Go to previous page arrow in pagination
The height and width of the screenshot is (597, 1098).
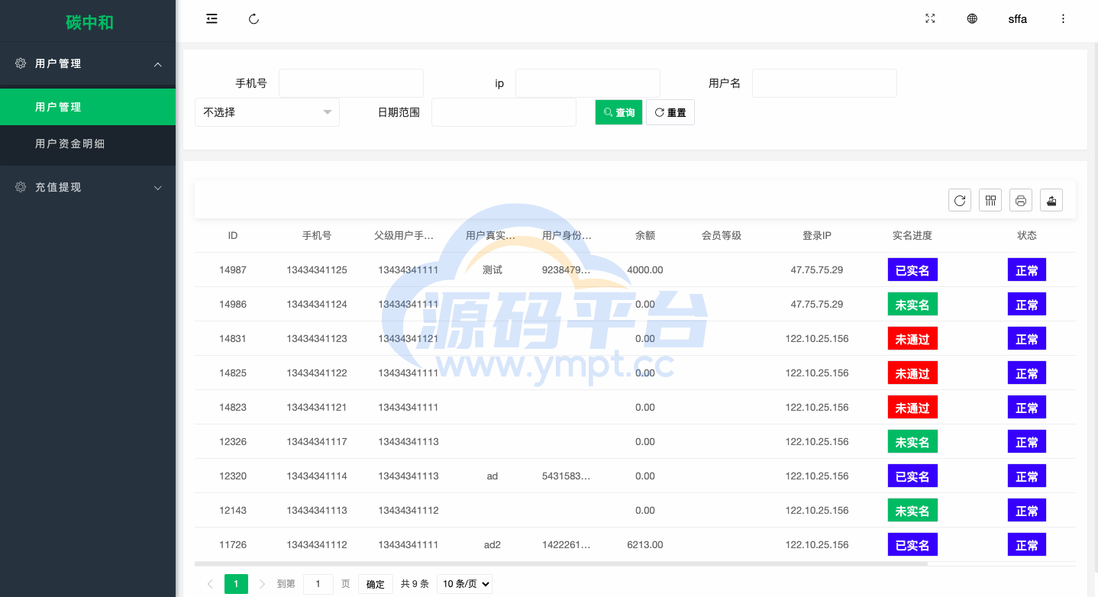pos(210,584)
